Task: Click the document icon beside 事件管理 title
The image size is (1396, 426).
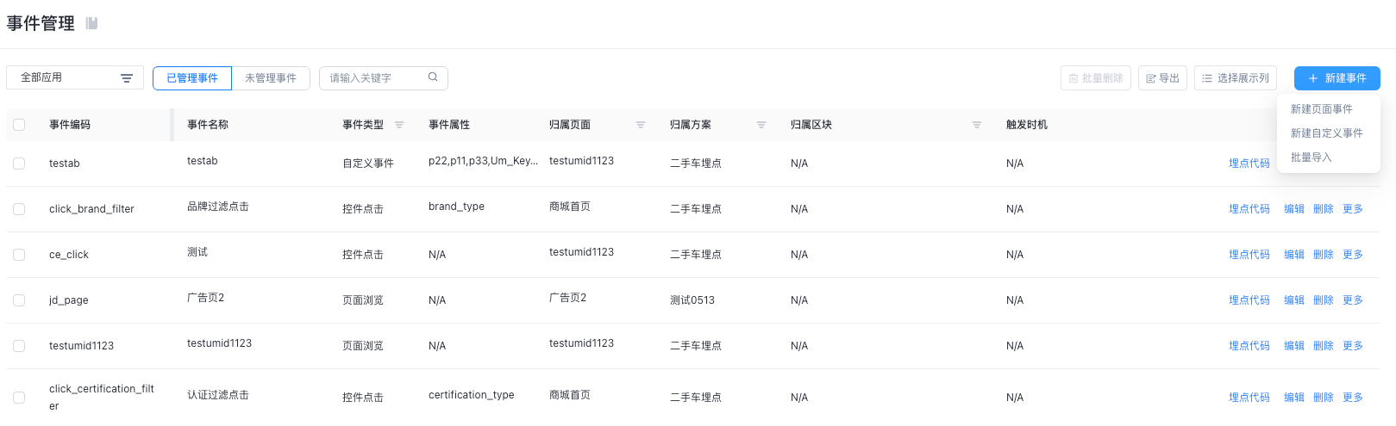Action: [x=91, y=23]
